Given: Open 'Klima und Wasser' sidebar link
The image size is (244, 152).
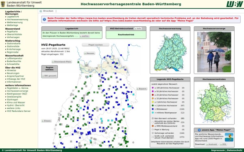Looking at the screenshot, I should click(x=16, y=103).
